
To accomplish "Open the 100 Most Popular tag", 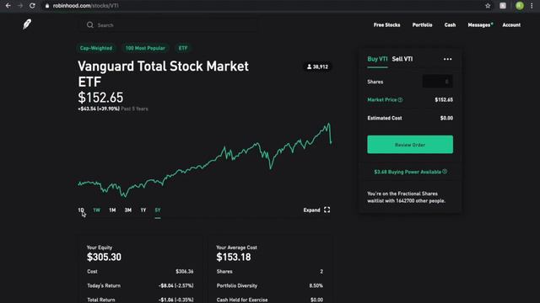I will (145, 48).
